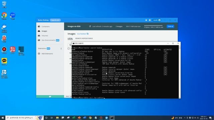This screenshot has width=214, height=120.
Task: Open the red bandicam-style robot desktop icon
Action: [x=4, y=39]
